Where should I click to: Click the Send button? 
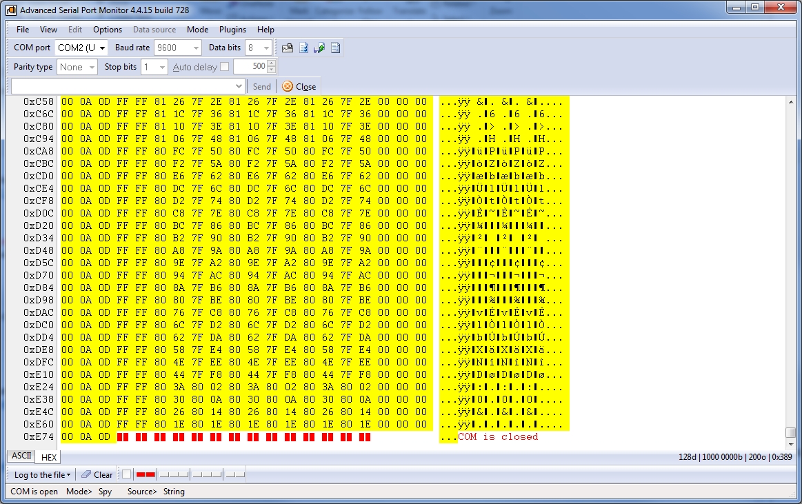click(261, 86)
